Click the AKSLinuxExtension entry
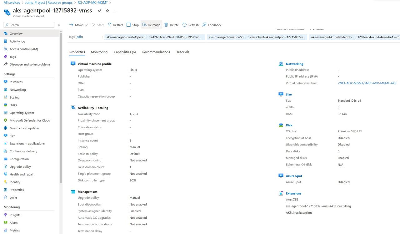This screenshot has width=400, height=234. 299,213
